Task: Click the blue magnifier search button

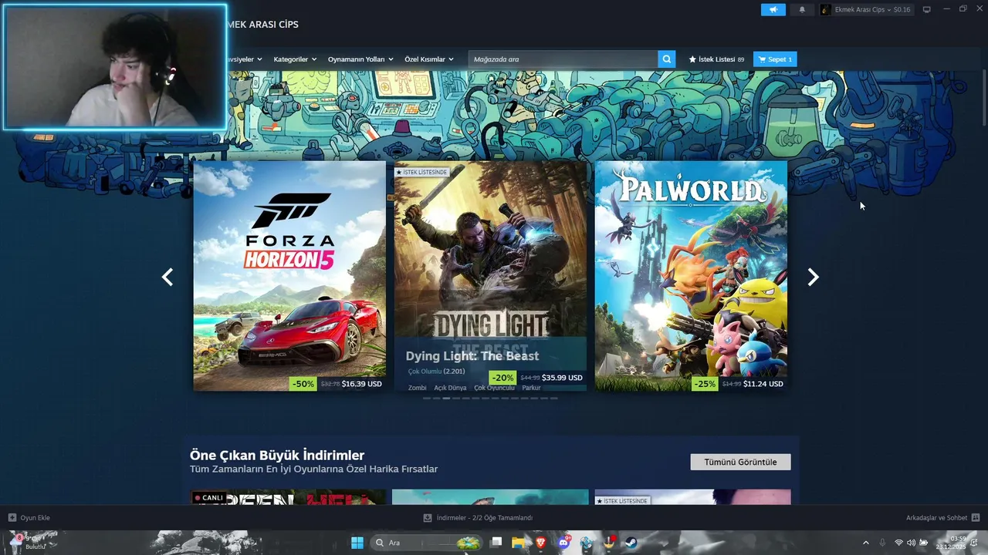Action: 666,59
